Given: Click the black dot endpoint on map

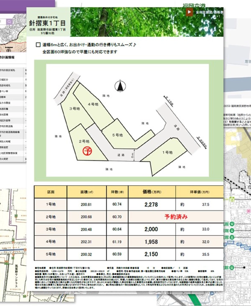Looking at the screenshot, I should point(244,268).
